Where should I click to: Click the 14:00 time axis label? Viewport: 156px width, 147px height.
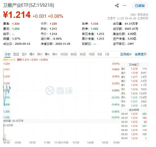(x=90, y=143)
